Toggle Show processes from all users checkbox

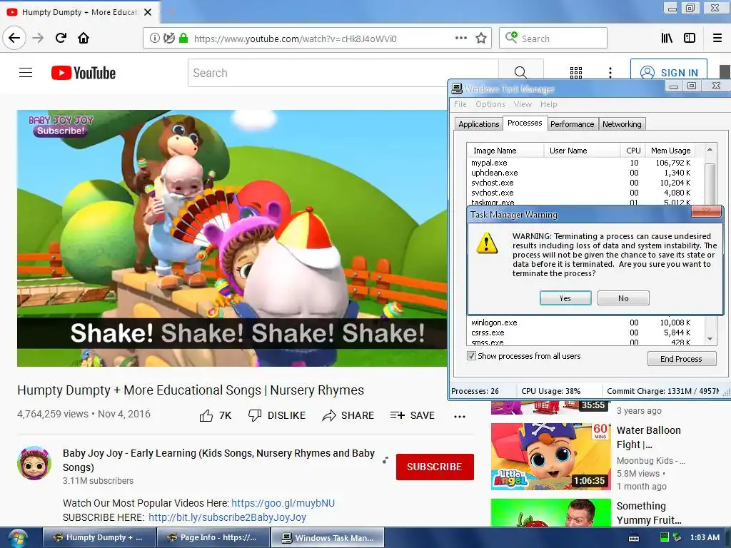pyautogui.click(x=471, y=356)
